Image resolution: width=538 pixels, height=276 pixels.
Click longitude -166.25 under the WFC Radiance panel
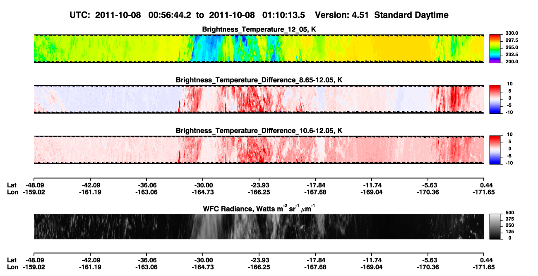pyautogui.click(x=259, y=267)
